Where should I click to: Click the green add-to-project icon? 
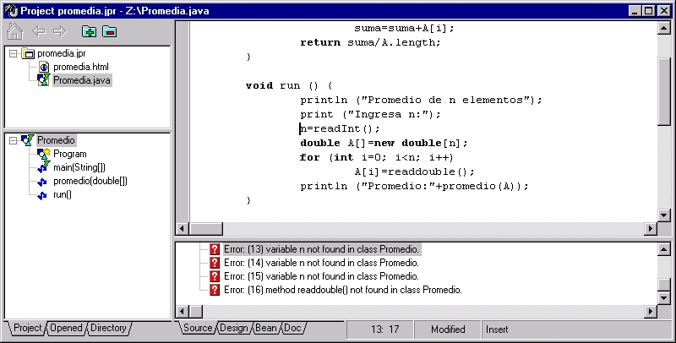[89, 32]
